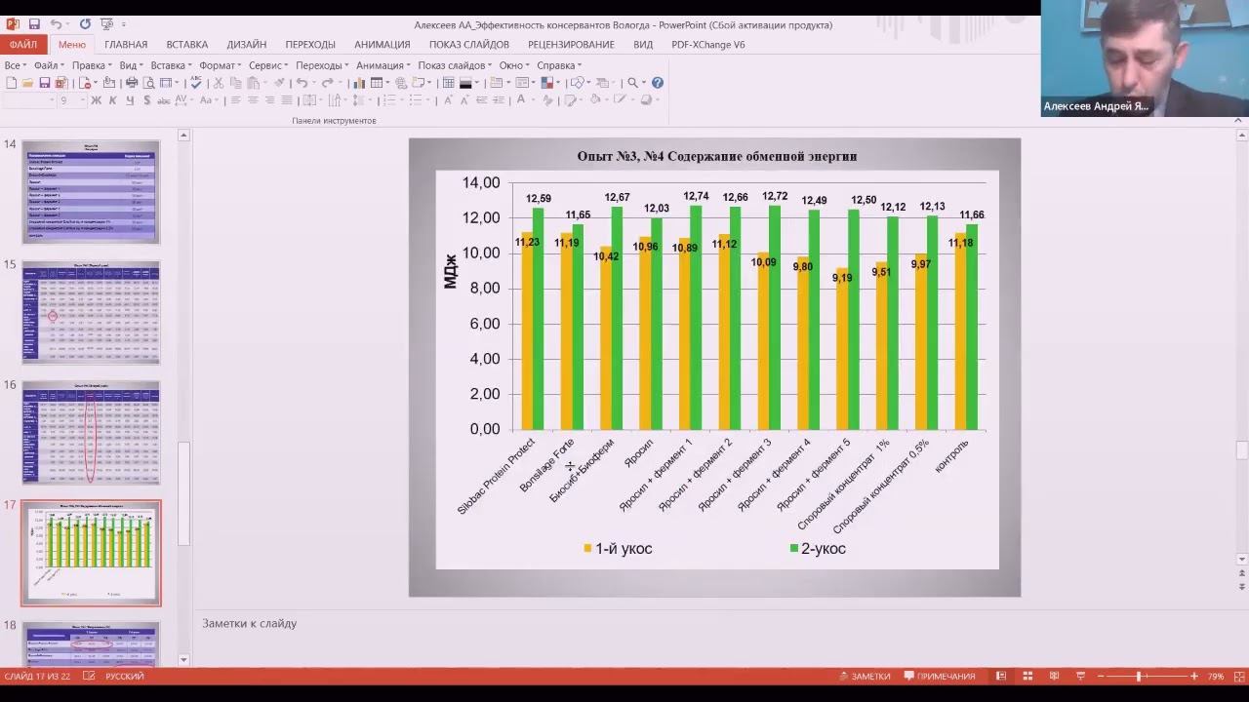Click the Insert Hyperlink globe icon
The height and width of the screenshot is (702, 1249).
[401, 83]
